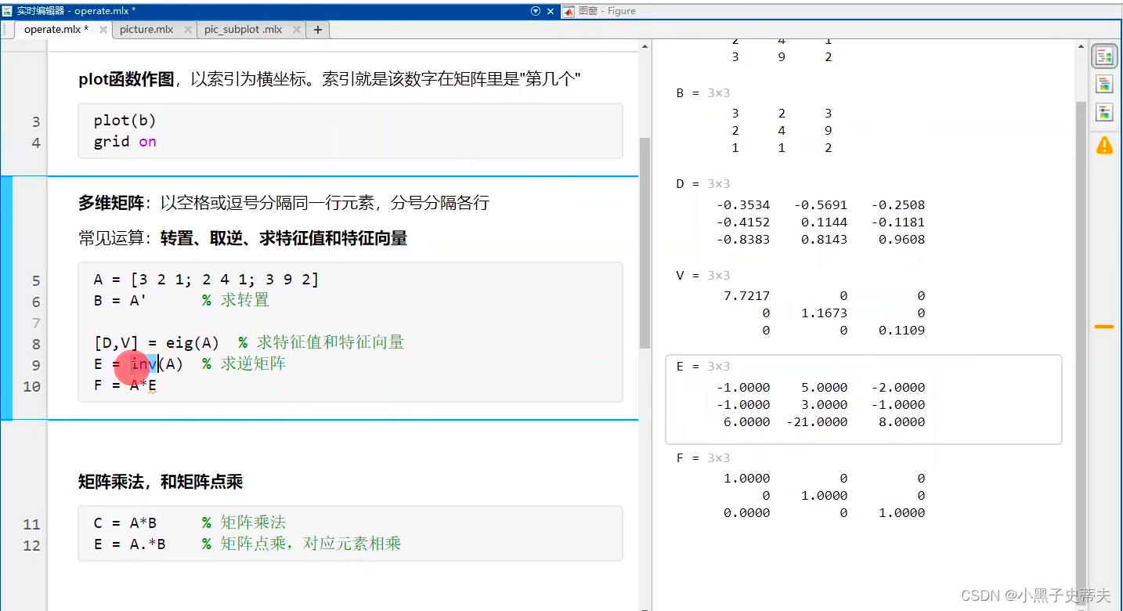Click line number 5 in gutter
The image size is (1123, 611).
(x=35, y=280)
